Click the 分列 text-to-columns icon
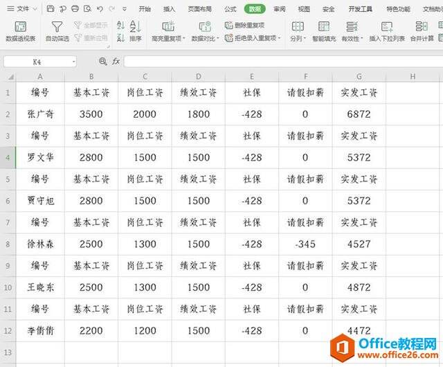This screenshot has height=367, width=443. 298,26
